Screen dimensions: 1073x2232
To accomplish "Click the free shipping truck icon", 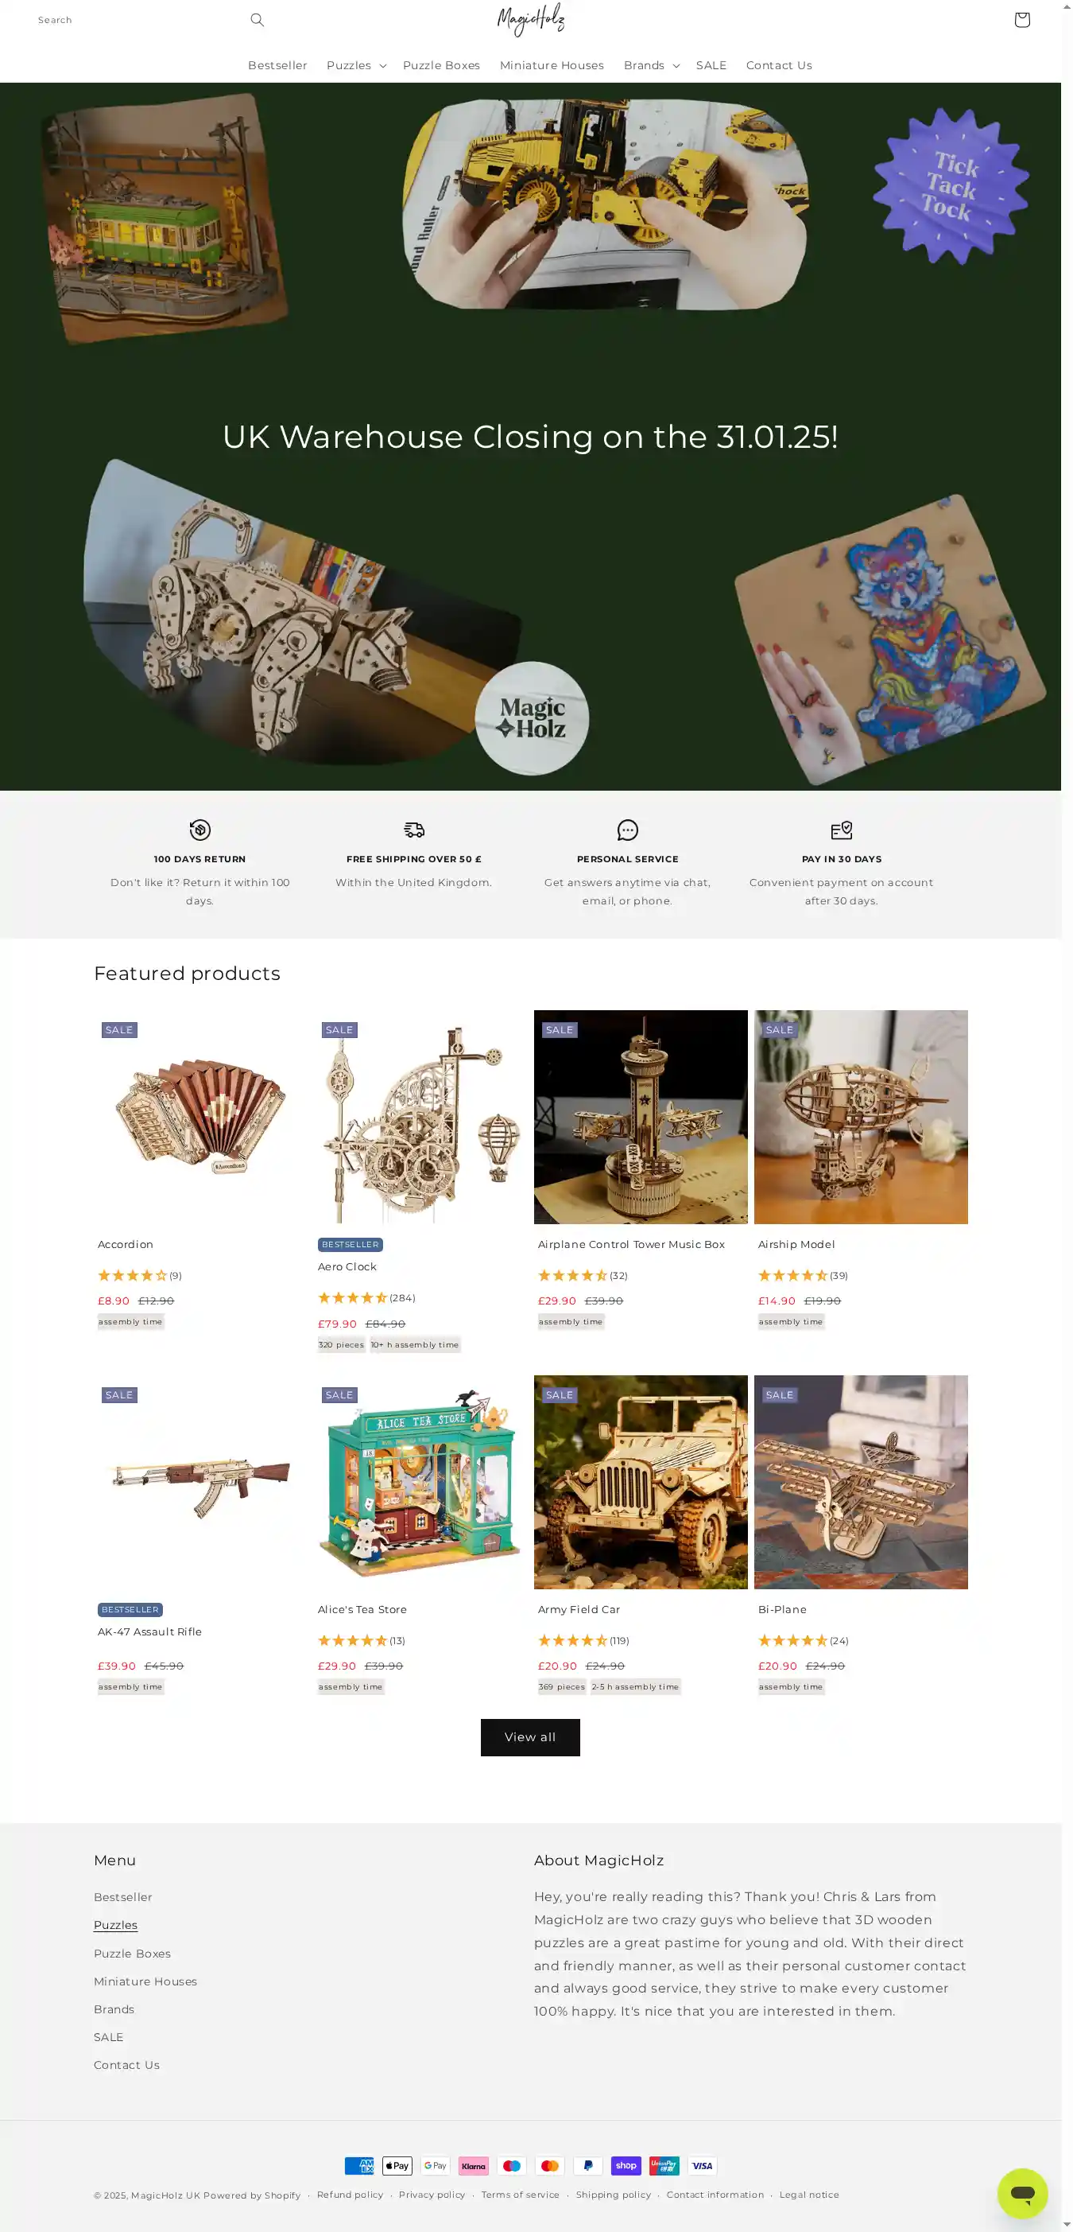I will (414, 830).
